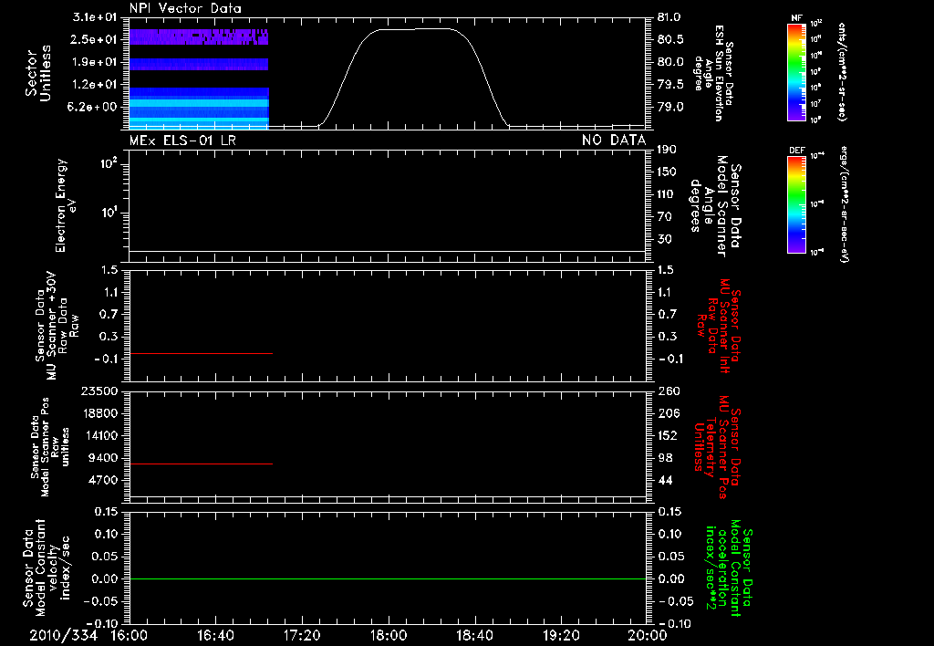Click the '3.1e+01' sector tick label
The image size is (934, 646).
94,17
